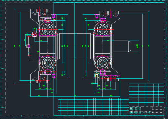Select the tapered shaft end at right
Image resolution: width=168 pixels, height=119 pixels.
[x=130, y=46]
